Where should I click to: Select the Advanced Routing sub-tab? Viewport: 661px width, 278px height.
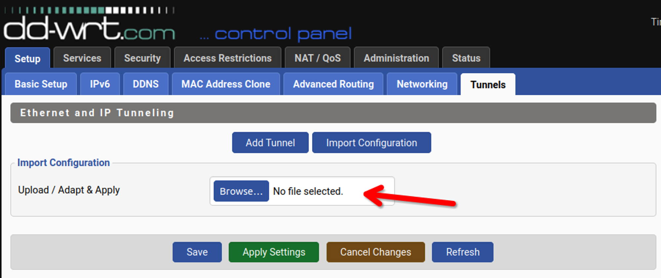333,84
